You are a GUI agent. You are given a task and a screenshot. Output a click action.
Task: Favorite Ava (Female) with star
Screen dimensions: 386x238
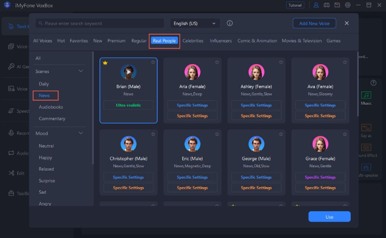(x=345, y=62)
